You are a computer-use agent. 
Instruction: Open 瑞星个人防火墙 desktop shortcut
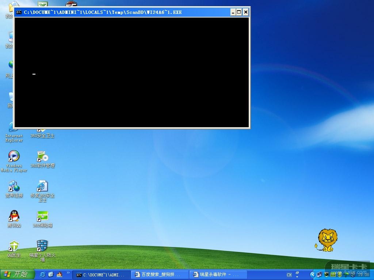click(42, 251)
